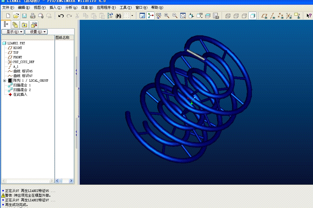
Task: Switch display to wireframe mode
Action: [228, 16]
